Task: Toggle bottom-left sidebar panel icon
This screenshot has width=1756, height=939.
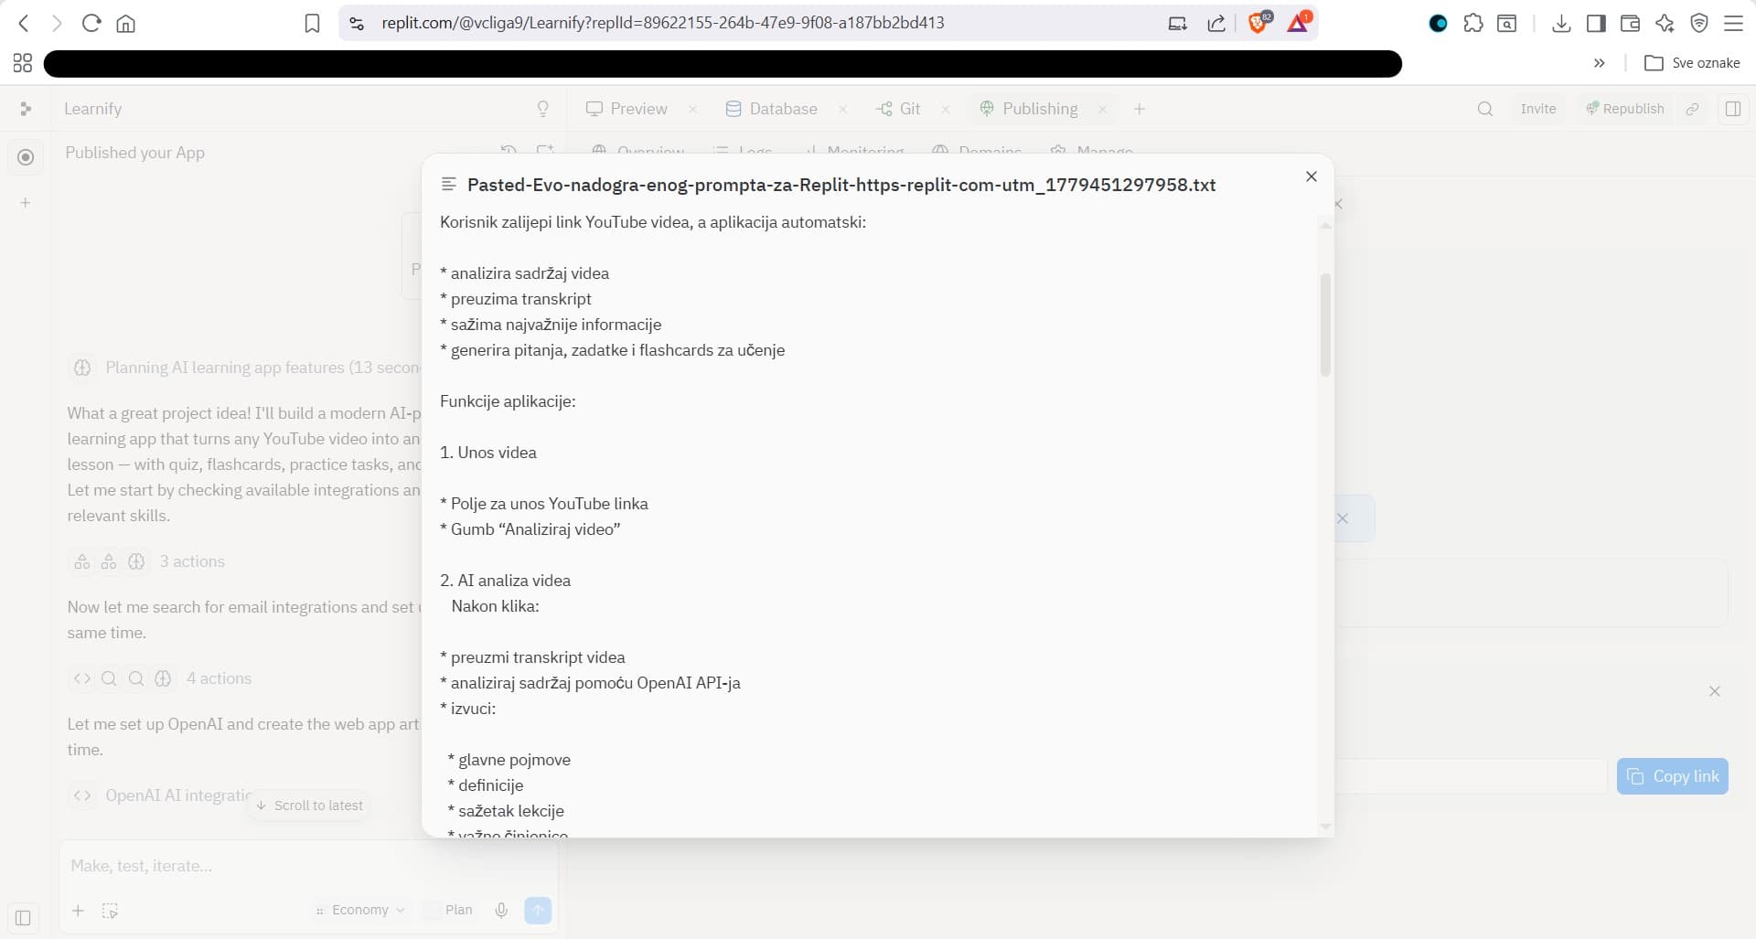Action: pyautogui.click(x=23, y=918)
